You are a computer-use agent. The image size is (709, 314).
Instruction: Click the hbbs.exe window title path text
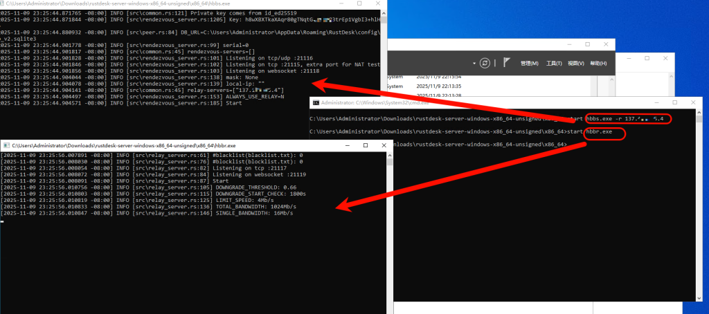pyautogui.click(x=118, y=3)
